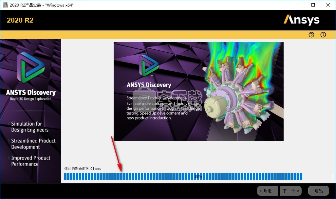
Task: Click the Improved Product Performance text
Action: pos(31,161)
